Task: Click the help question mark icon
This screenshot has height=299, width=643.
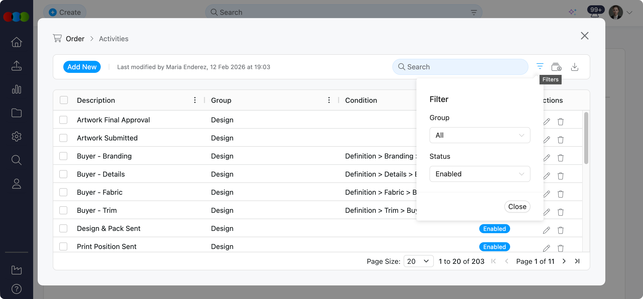Action: [17, 289]
